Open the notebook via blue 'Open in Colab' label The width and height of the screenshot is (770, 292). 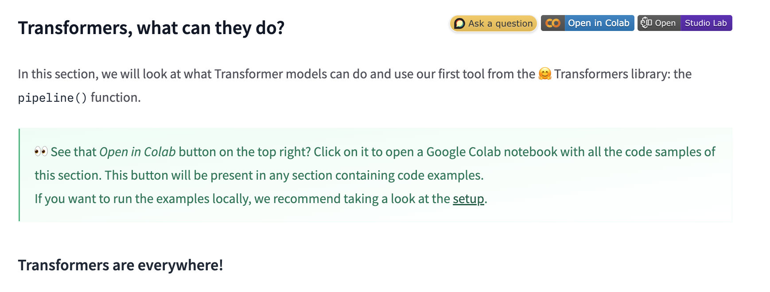point(599,23)
